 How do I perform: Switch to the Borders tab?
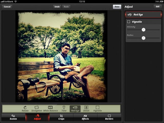(x=109, y=117)
